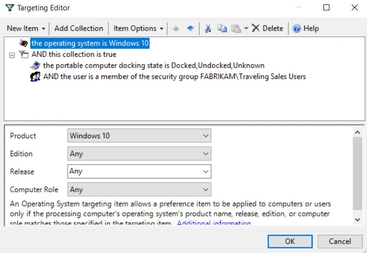367x253 pixels.
Task: Collapse the collection tree node
Action: [x=12, y=55]
